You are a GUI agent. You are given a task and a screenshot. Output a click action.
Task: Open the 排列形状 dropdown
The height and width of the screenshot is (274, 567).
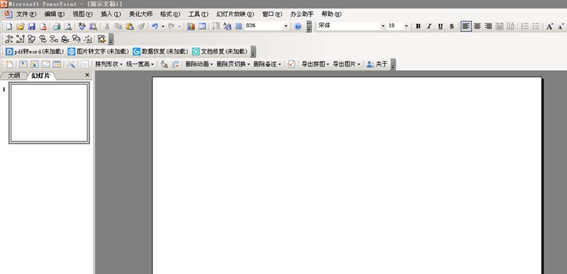(x=109, y=64)
